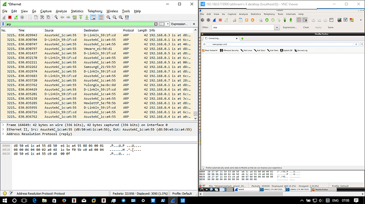The height and width of the screenshot is (204, 365).
Task: Expand Address Resolution Protocol (reply) row
Action: (x=3, y=134)
